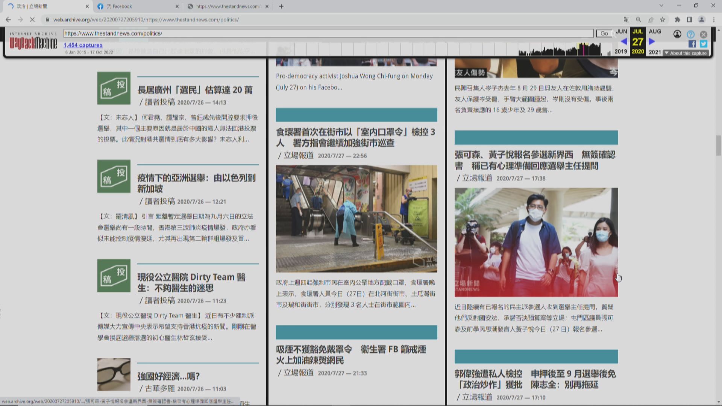The height and width of the screenshot is (406, 722).
Task: Click the Wayback Machine URL input field
Action: pyautogui.click(x=327, y=33)
